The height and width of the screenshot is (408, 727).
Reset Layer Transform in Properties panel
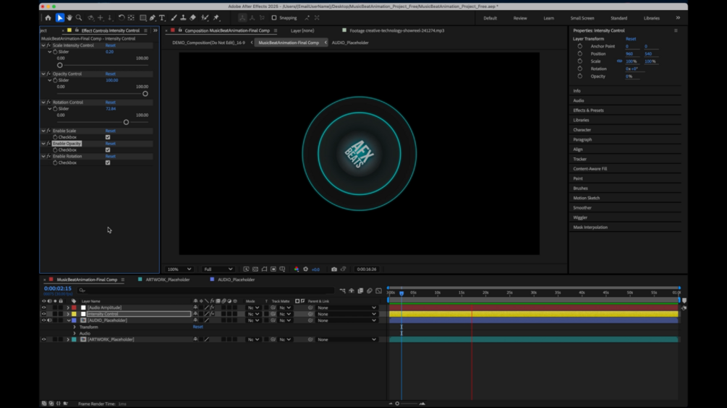click(x=631, y=39)
